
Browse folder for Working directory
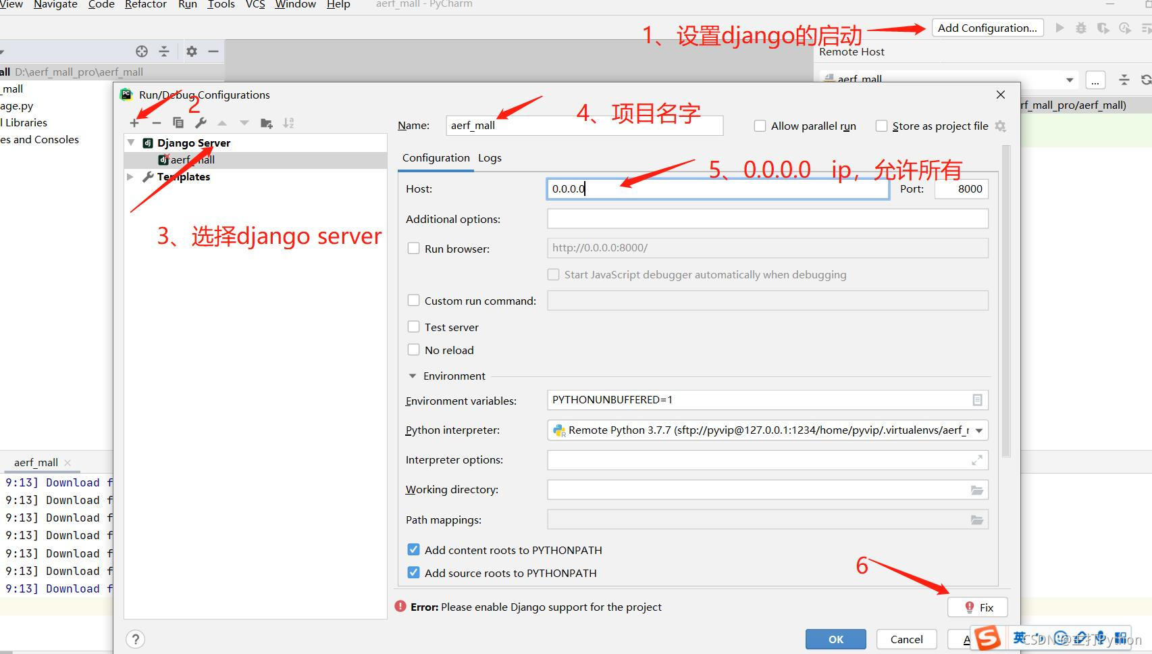pos(977,490)
